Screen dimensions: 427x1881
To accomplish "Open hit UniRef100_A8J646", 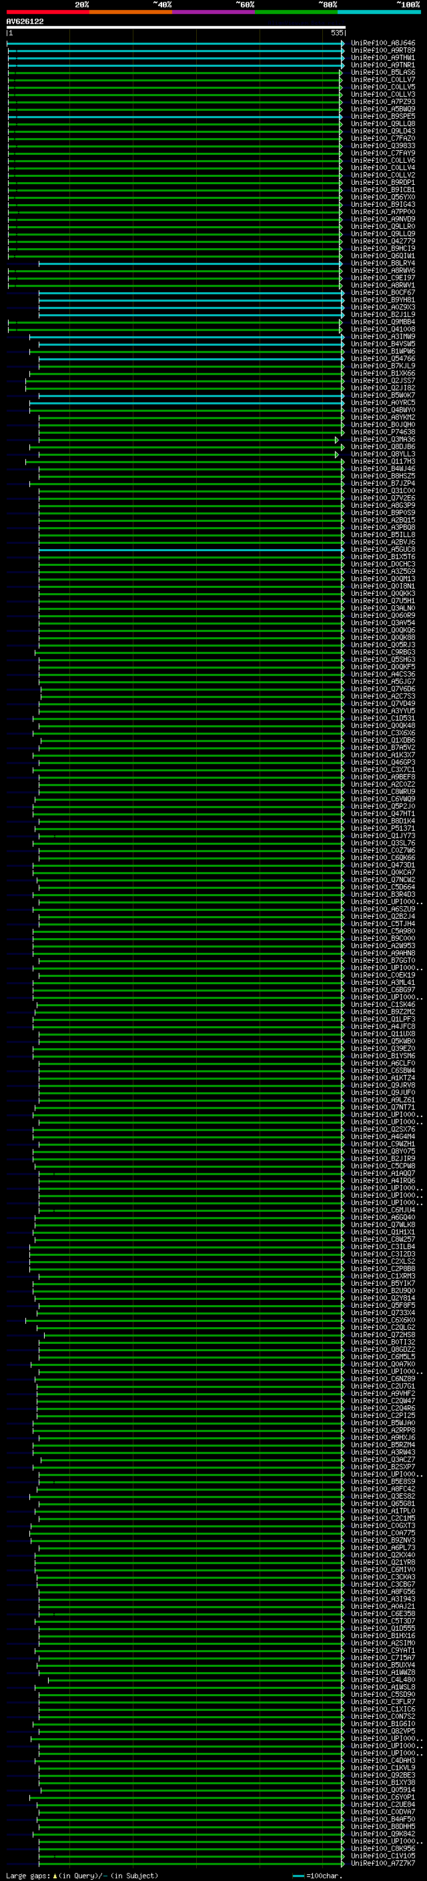I will [x=383, y=43].
